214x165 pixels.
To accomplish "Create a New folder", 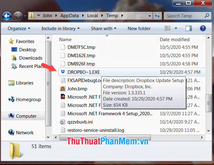I will point(139,29).
